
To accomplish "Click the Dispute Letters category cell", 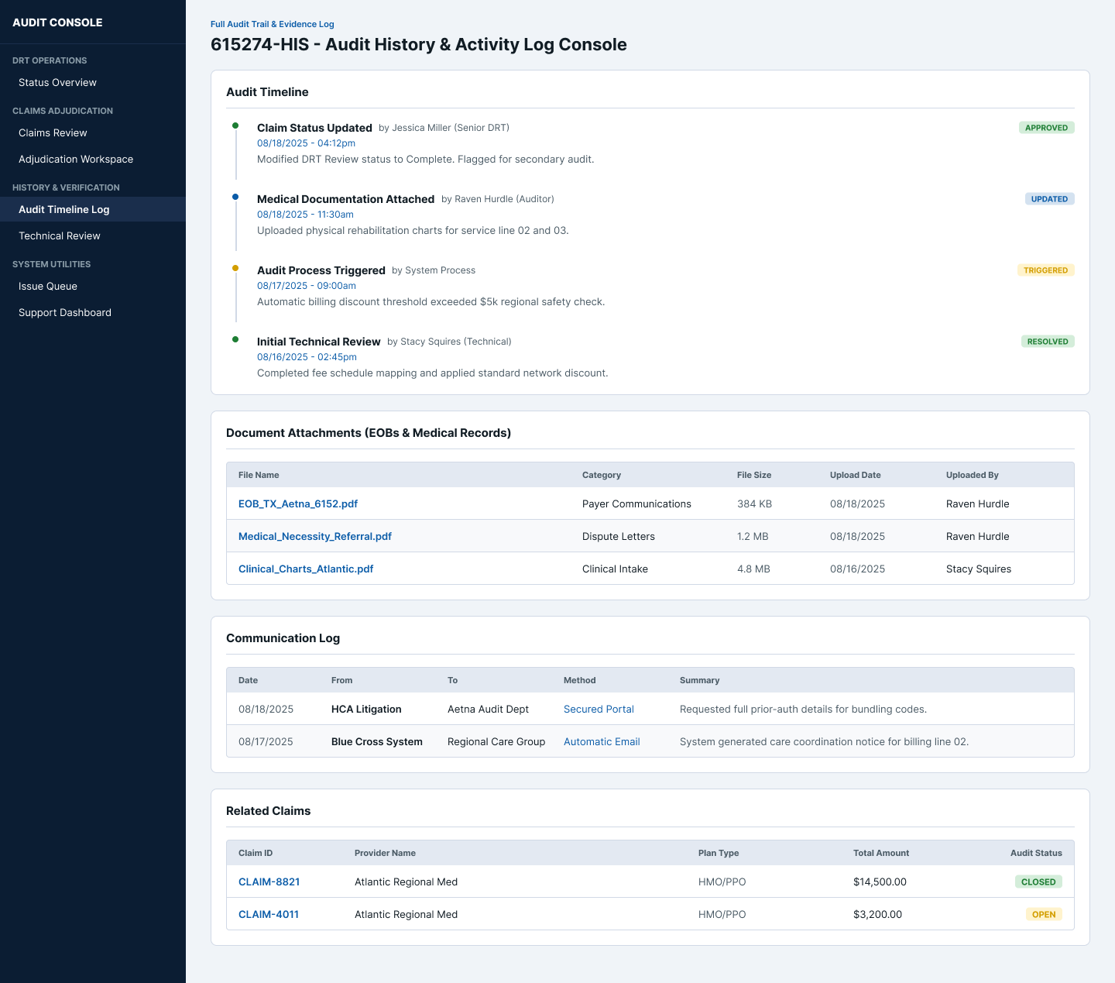I will click(619, 536).
